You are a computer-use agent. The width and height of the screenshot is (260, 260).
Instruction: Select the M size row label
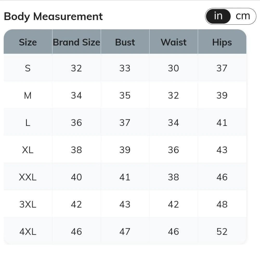coord(28,95)
